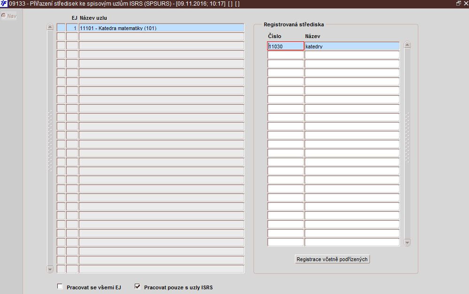Click down arrow of registered centers scrollbar
Viewport: 469px width, 294px height.
pos(407,242)
